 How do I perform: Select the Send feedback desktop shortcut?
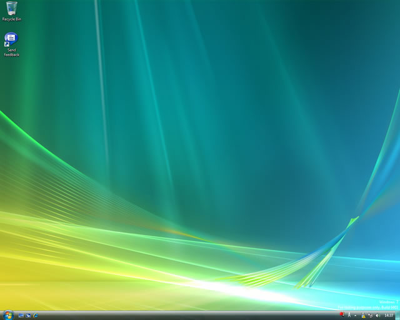coord(11,44)
